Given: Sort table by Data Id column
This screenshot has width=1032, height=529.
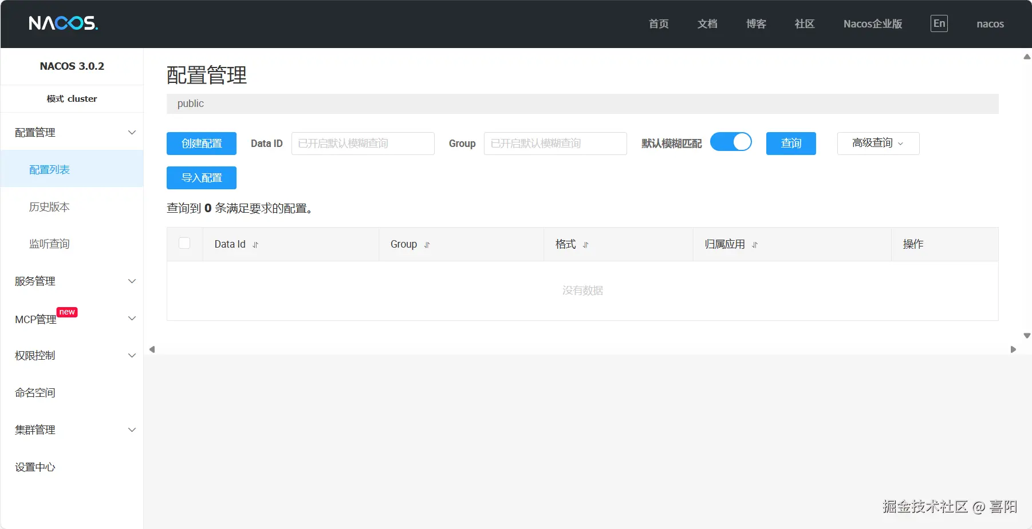Looking at the screenshot, I should click(x=255, y=245).
